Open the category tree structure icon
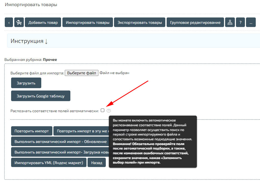Viewport: 260px width, 185px height. point(230,22)
